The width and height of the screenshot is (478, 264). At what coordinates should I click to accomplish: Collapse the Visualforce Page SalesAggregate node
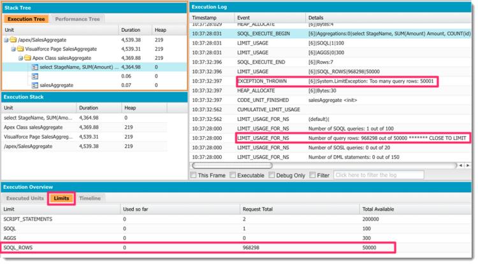pyautogui.click(x=13, y=48)
